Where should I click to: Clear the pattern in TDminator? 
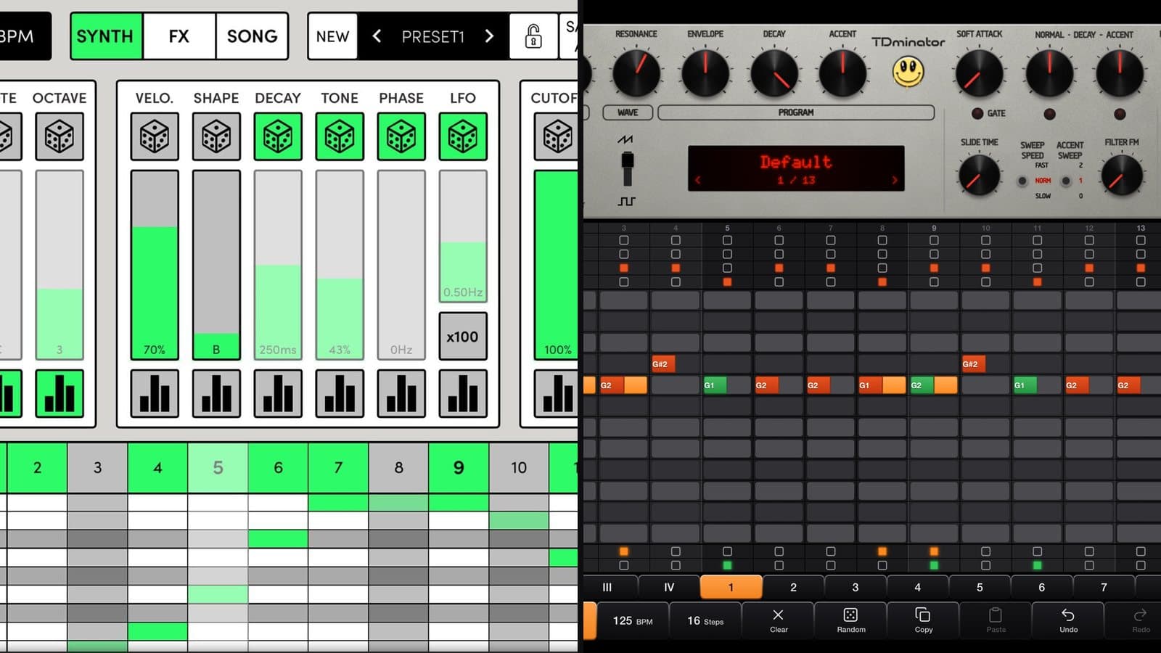pyautogui.click(x=779, y=620)
